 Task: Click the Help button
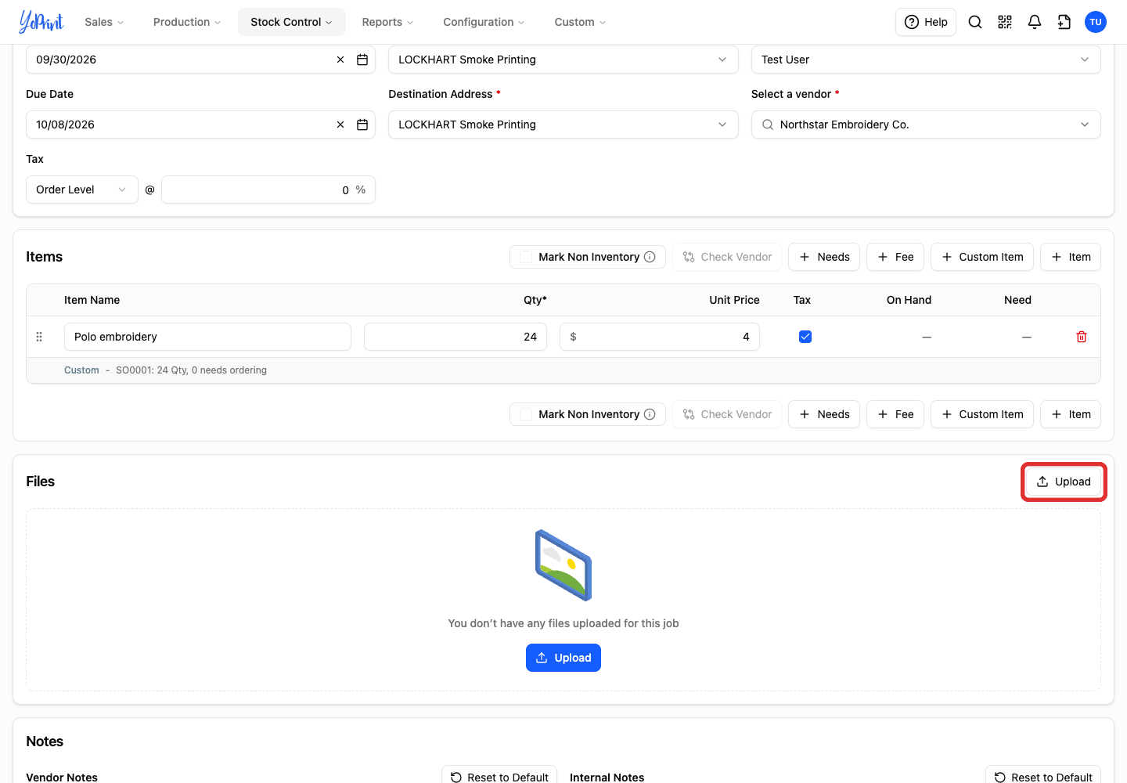(926, 22)
